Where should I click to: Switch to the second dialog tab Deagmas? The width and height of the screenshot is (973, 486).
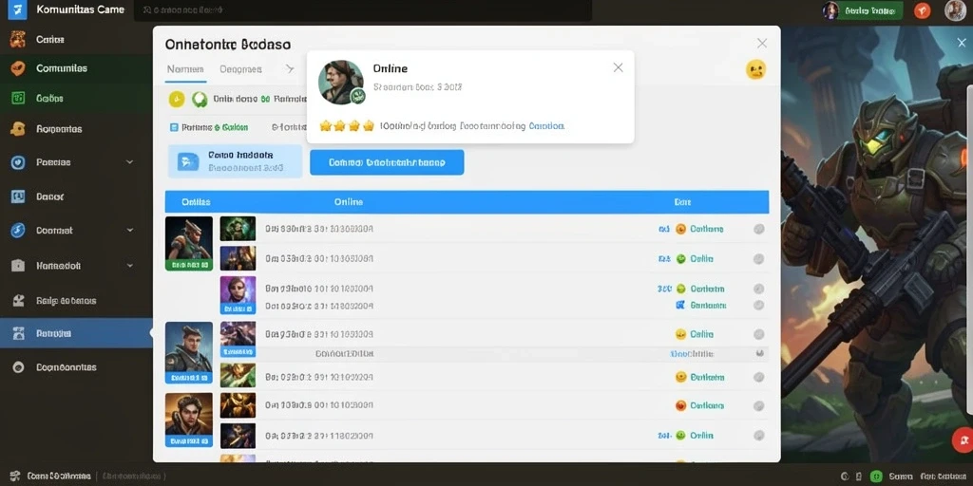[240, 69]
